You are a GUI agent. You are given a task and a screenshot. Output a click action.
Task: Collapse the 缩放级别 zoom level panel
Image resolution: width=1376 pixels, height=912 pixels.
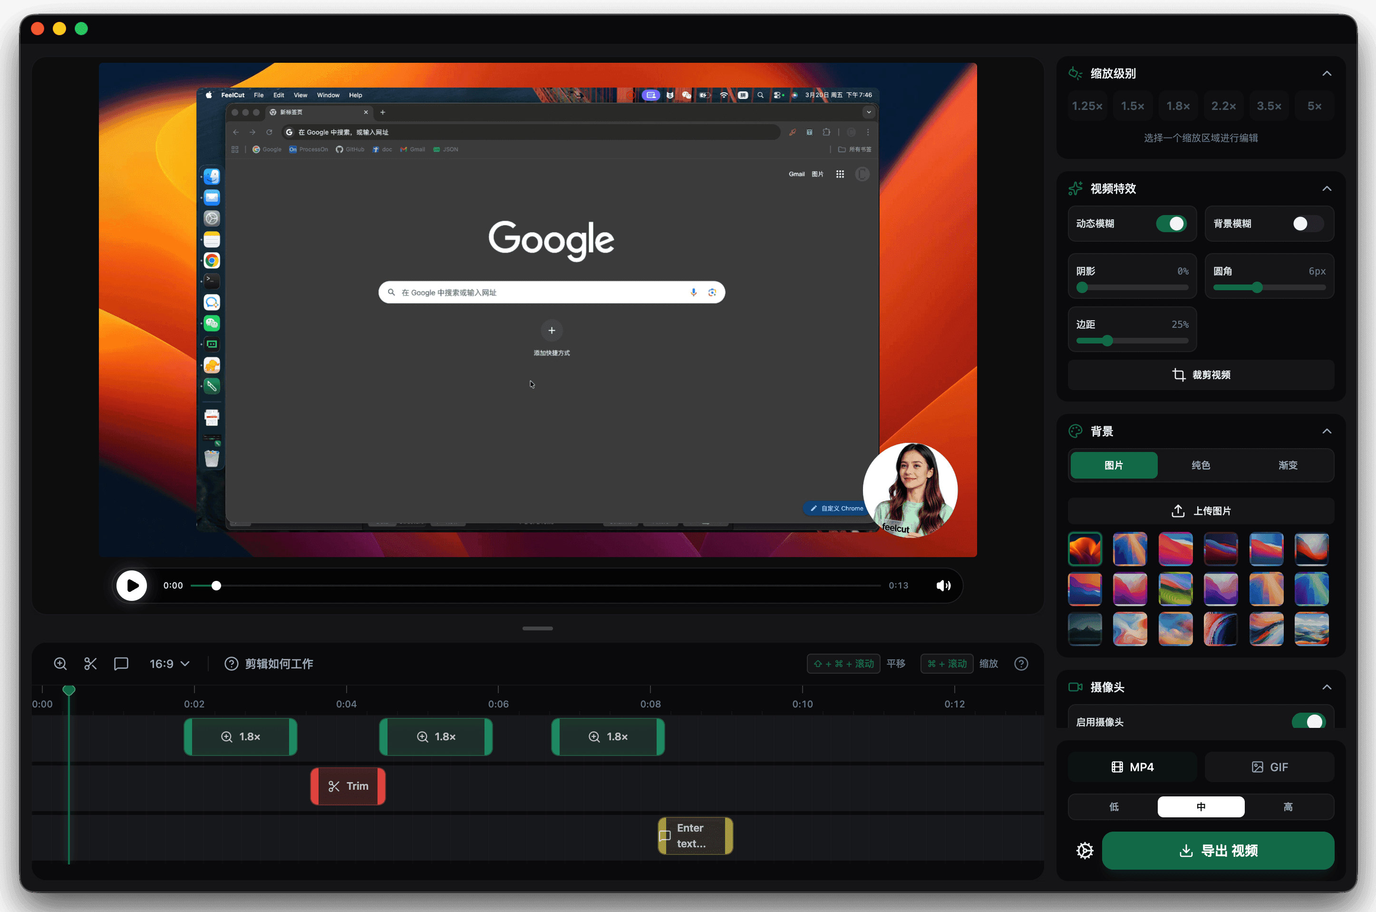pyautogui.click(x=1327, y=73)
